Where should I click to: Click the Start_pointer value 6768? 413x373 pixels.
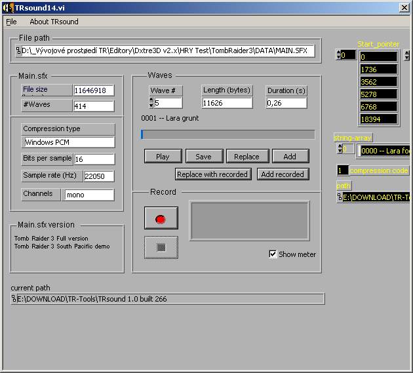click(378, 107)
